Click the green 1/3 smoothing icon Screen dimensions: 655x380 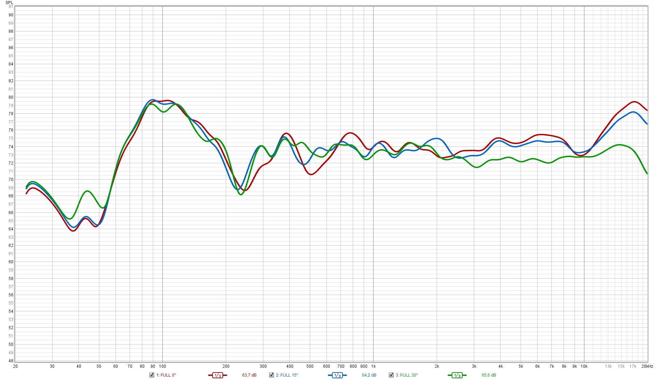click(x=457, y=375)
